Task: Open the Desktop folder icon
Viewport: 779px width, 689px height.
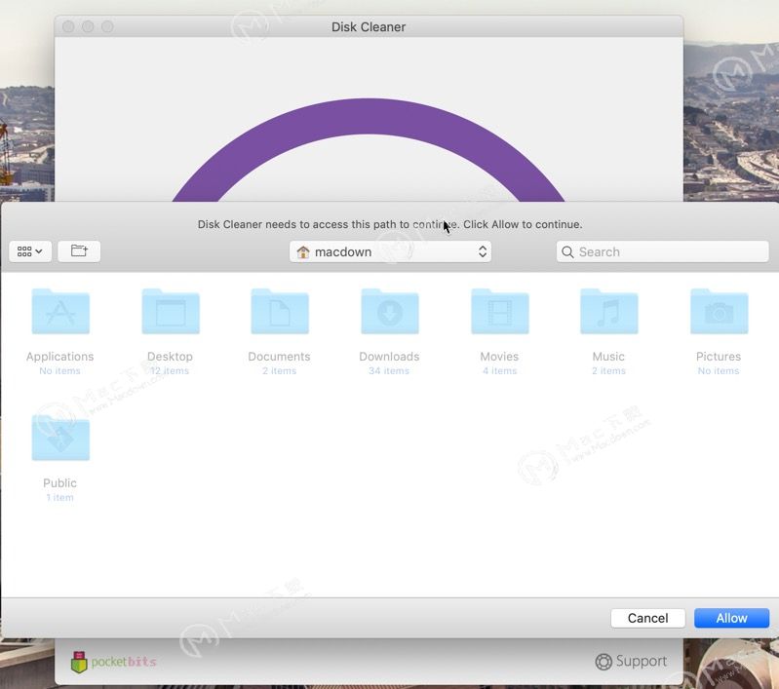Action: click(x=171, y=311)
